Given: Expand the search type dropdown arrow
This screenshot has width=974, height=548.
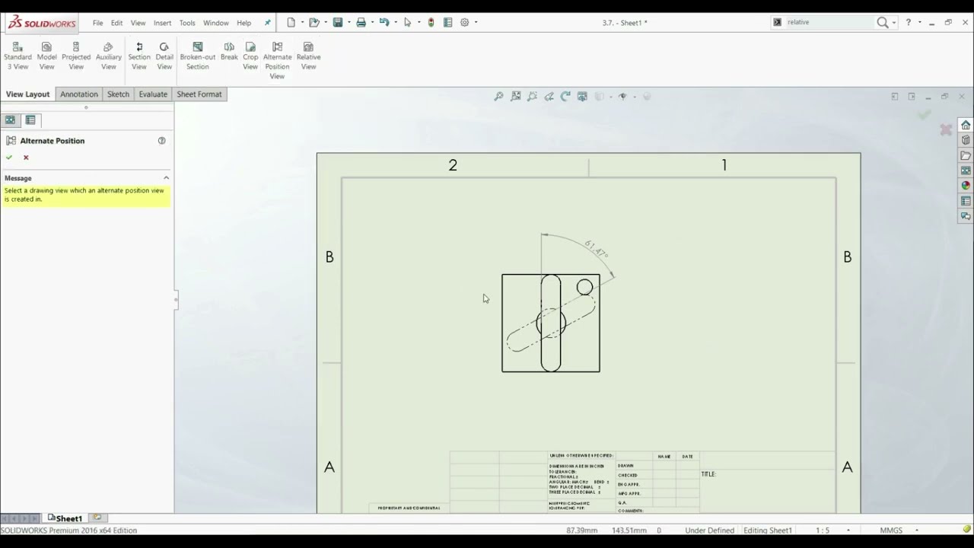Looking at the screenshot, I should pos(895,23).
